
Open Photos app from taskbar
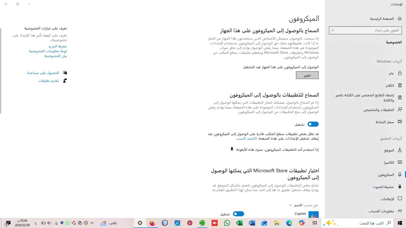pyautogui.click(x=177, y=223)
